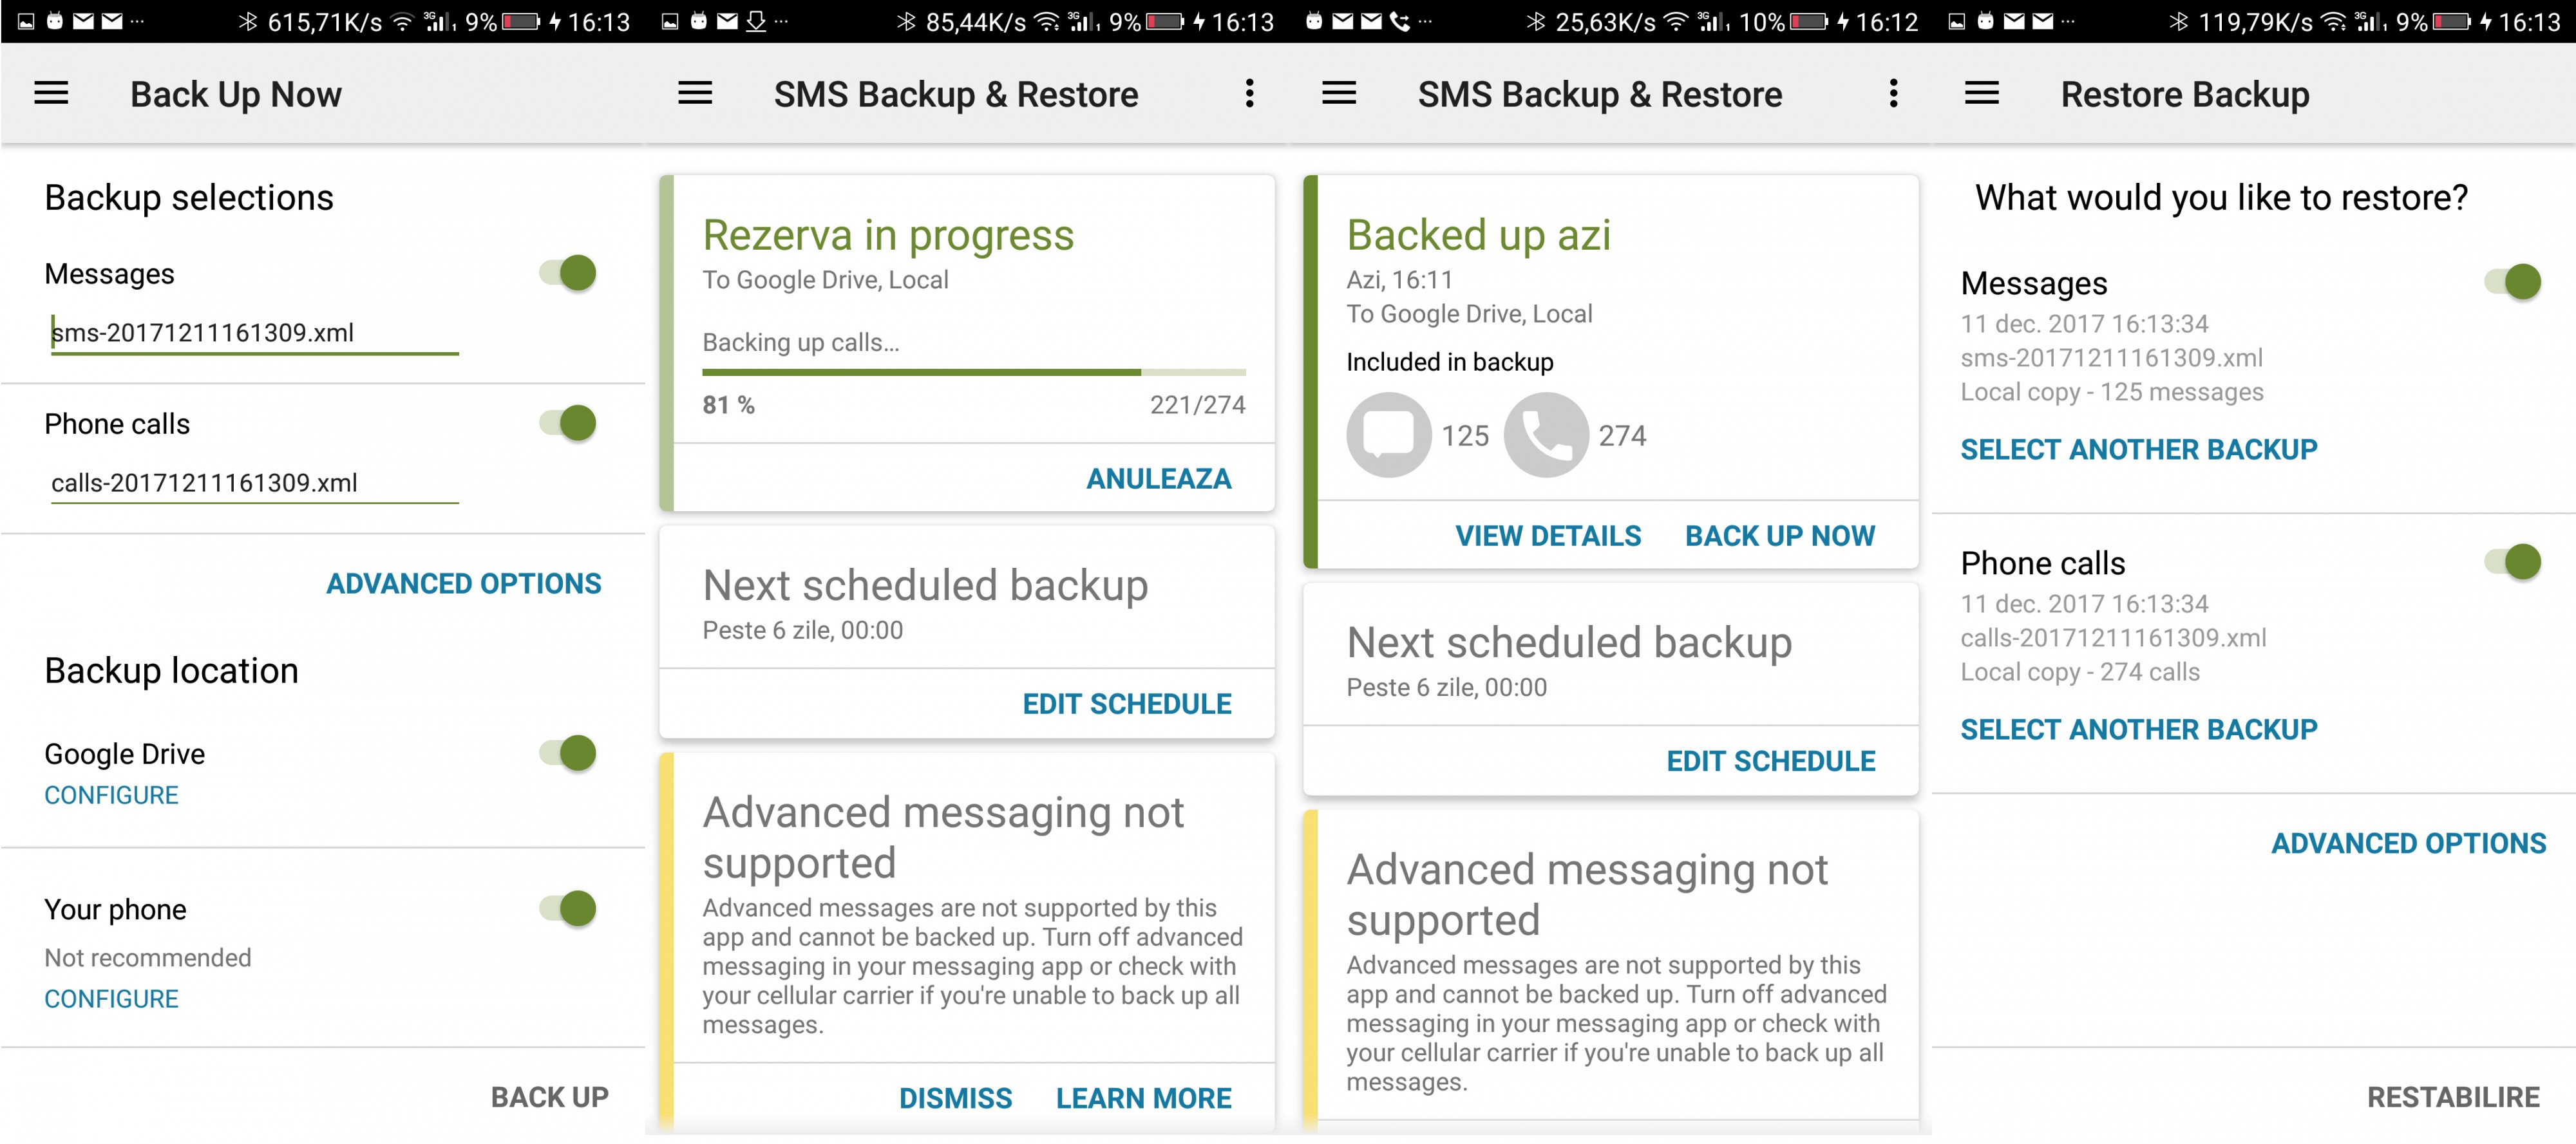
Task: Click the sms-20171211161309.xml filename field
Action: pos(254,333)
